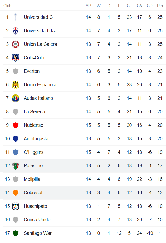
Task: Click the Melipilla club name
Action: (32, 179)
